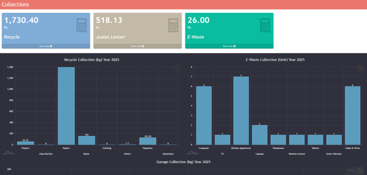Click the Smart Watches bar
The image size is (367, 175).
pyautogui.click(x=334, y=140)
